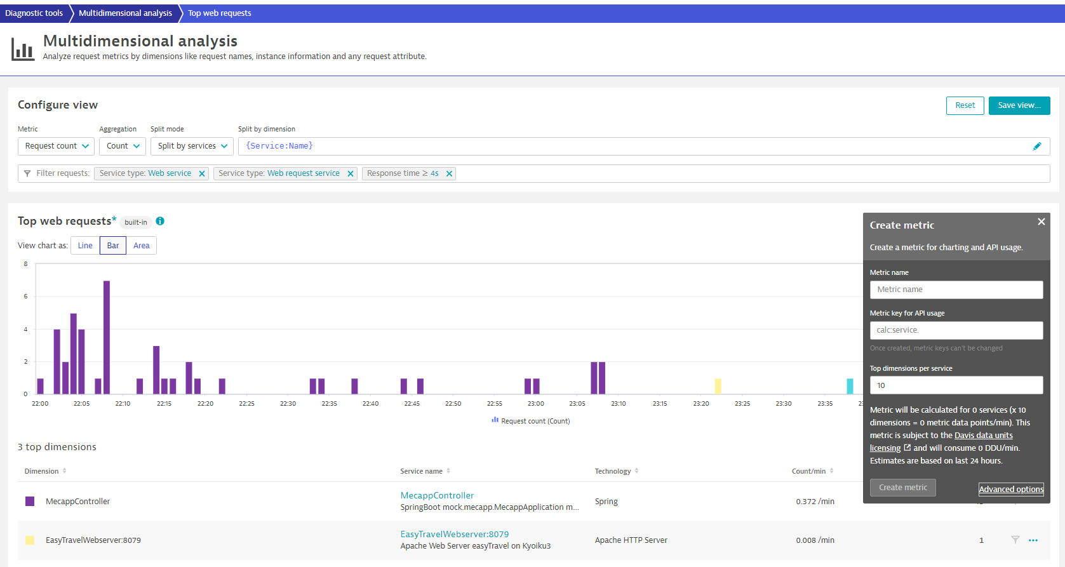Click the purple MecappController color swatch
The image size is (1065, 567).
[x=30, y=502]
